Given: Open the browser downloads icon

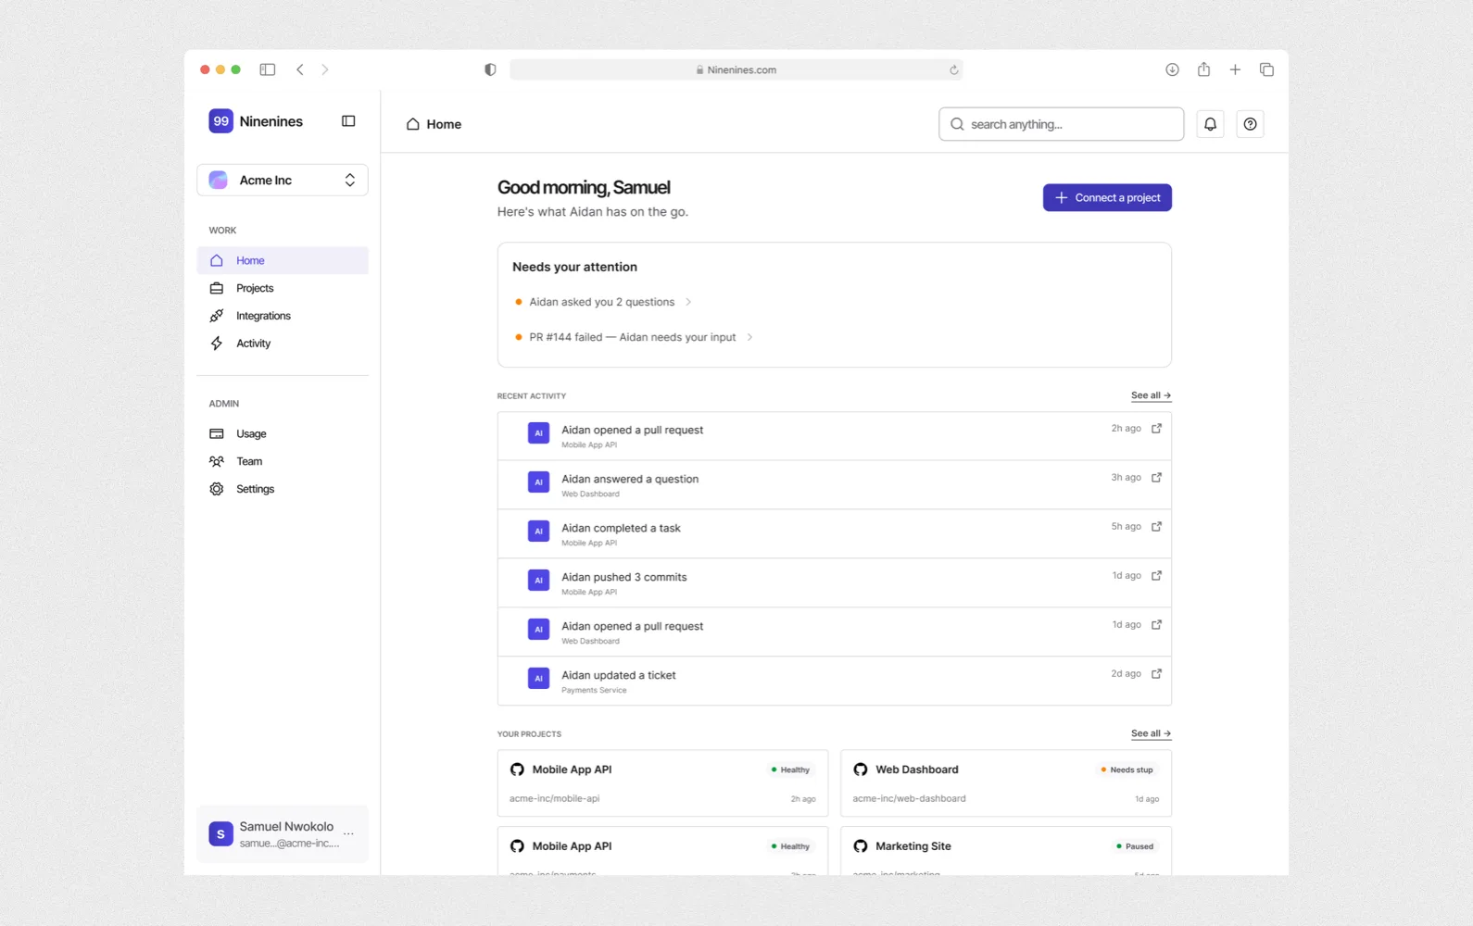Looking at the screenshot, I should click(x=1172, y=69).
